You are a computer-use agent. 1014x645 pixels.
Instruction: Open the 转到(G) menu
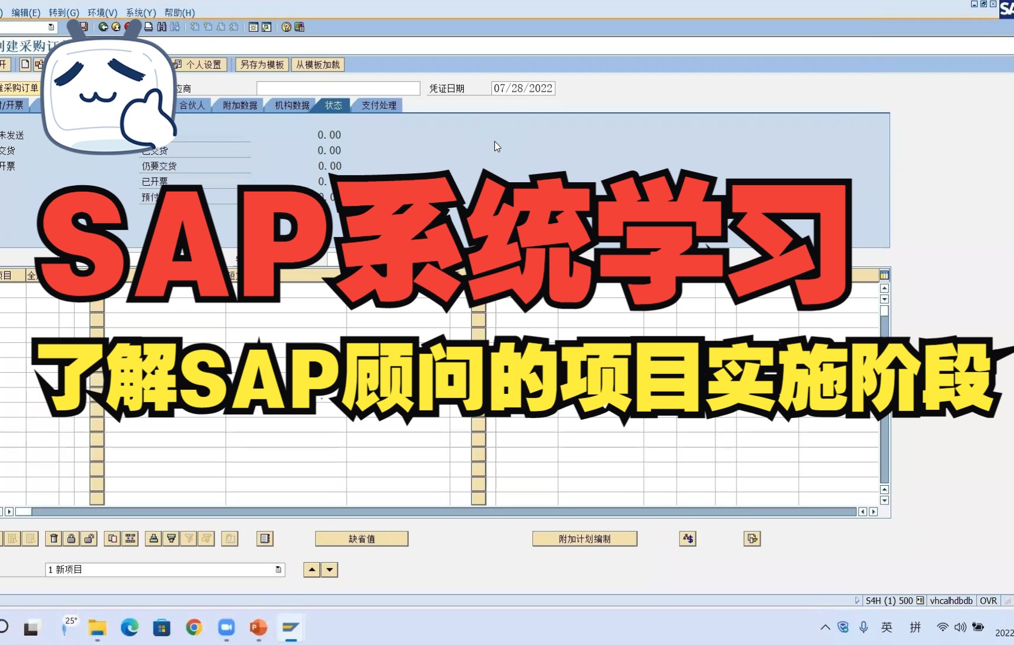(x=64, y=12)
